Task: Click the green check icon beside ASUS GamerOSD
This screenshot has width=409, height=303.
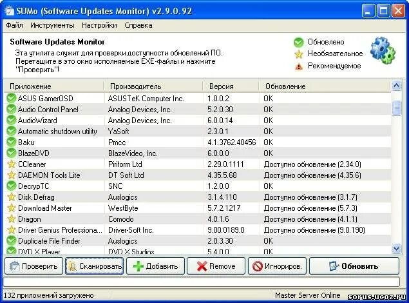Action: tap(11, 99)
